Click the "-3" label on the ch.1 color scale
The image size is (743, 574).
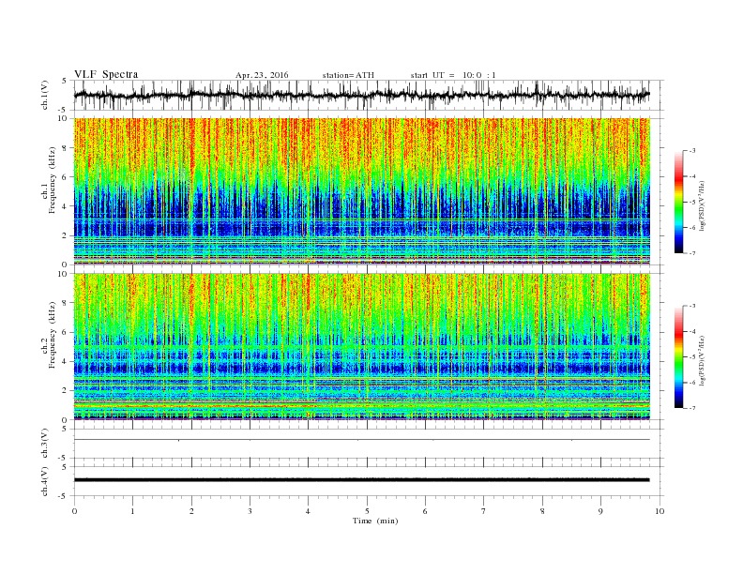[692, 151]
